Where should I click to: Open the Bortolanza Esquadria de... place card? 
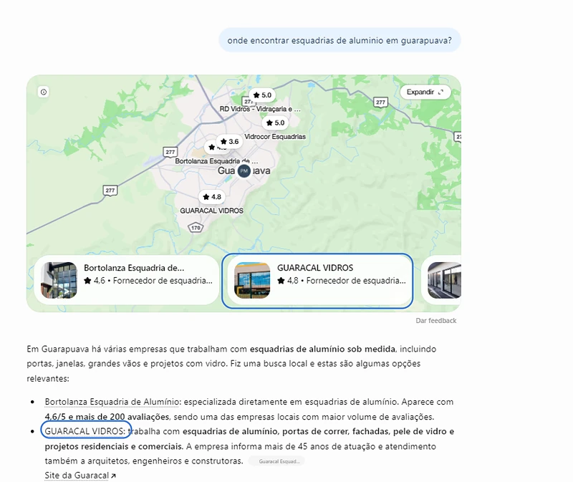[127, 280]
